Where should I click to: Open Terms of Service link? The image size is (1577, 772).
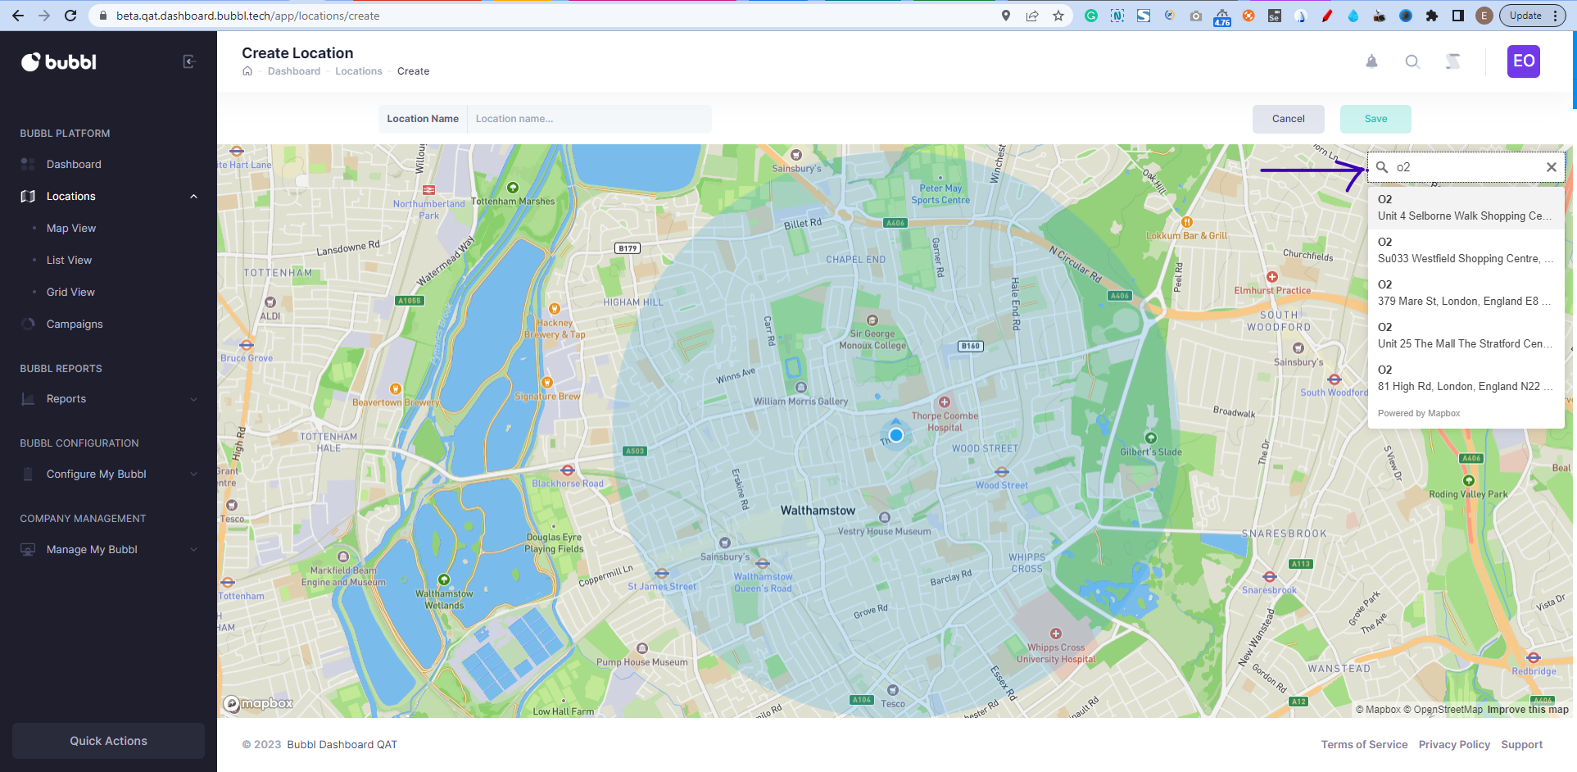tap(1364, 745)
